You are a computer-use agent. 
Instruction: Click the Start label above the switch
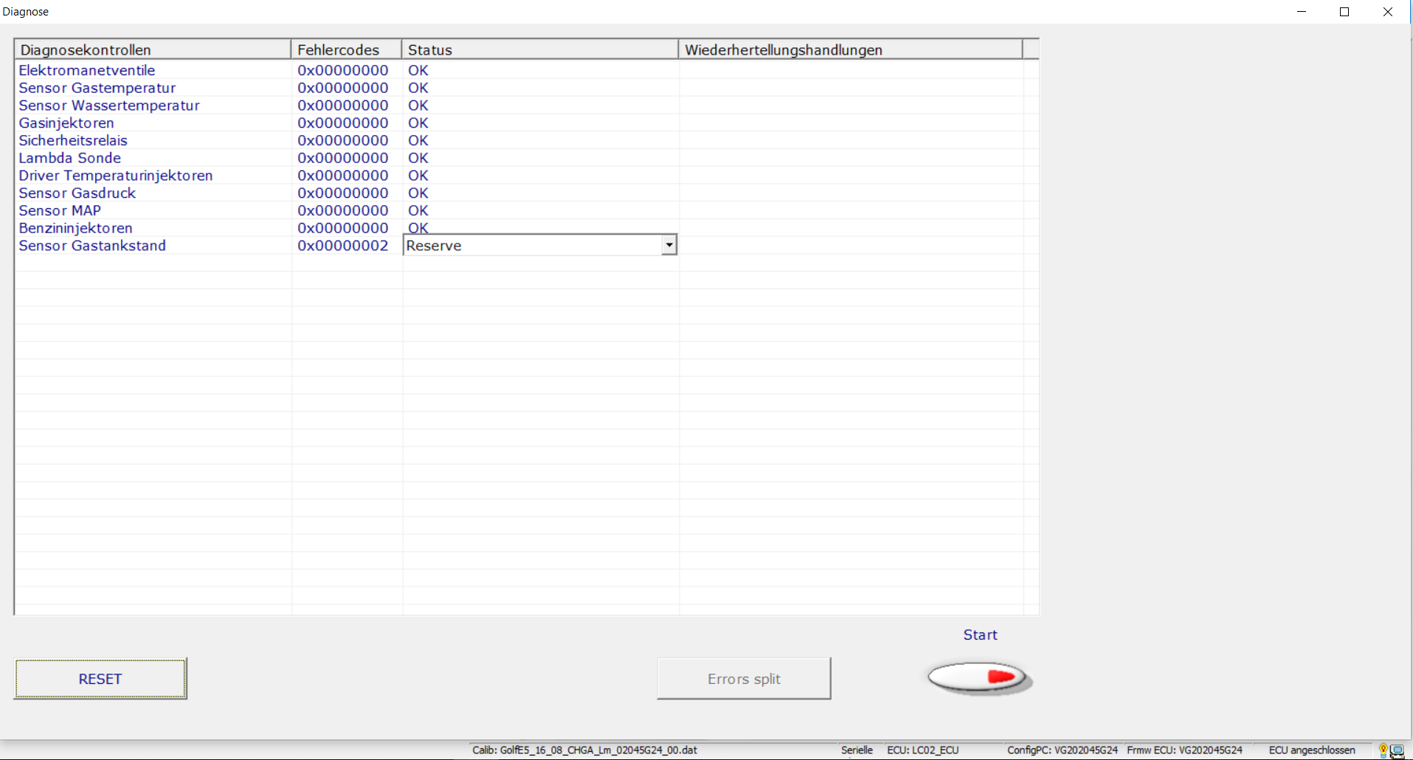[980, 635]
